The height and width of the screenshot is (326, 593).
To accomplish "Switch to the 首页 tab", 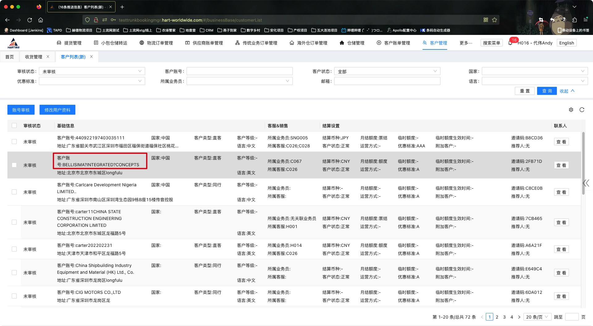I will (10, 57).
